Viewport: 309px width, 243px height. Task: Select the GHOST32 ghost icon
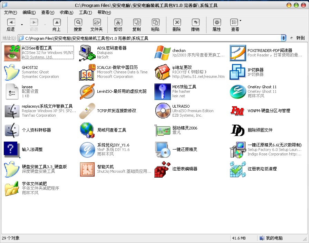click(x=12, y=72)
